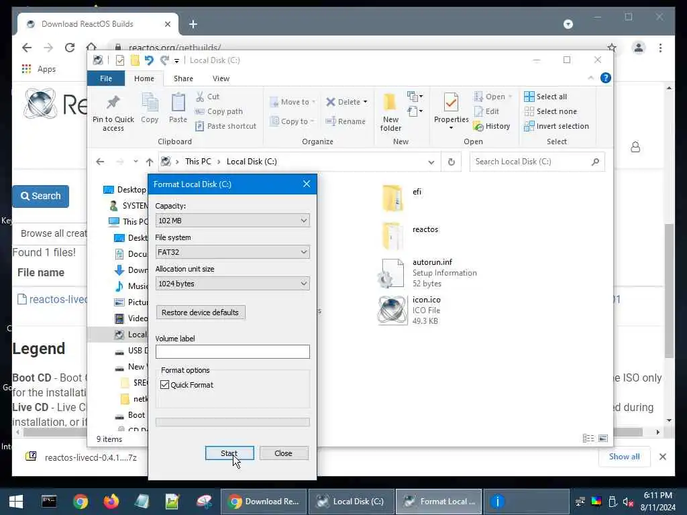Switch to large icons view layout icon
The width and height of the screenshot is (687, 515).
(603, 439)
